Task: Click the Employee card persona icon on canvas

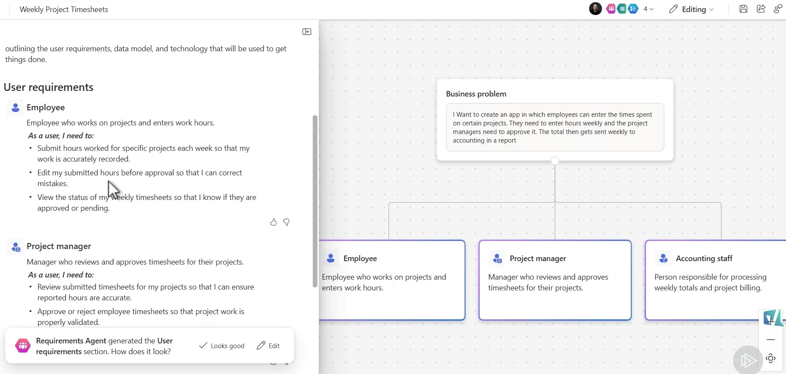Action: [x=331, y=259]
